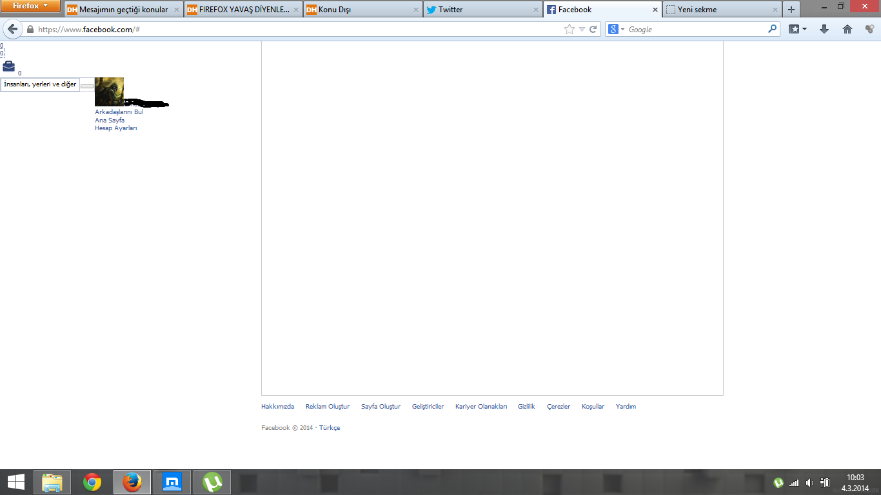Close the FIREFOX YAVAŞ DİYENLE tab

tap(296, 10)
